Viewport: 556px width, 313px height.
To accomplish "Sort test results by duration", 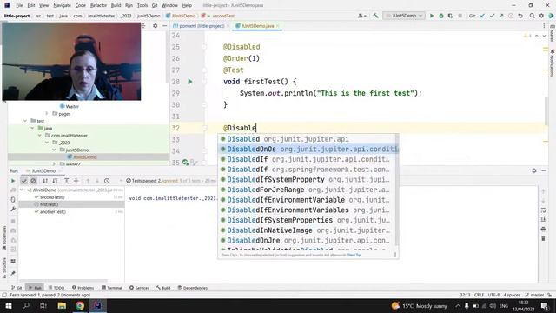I will pos(55,181).
